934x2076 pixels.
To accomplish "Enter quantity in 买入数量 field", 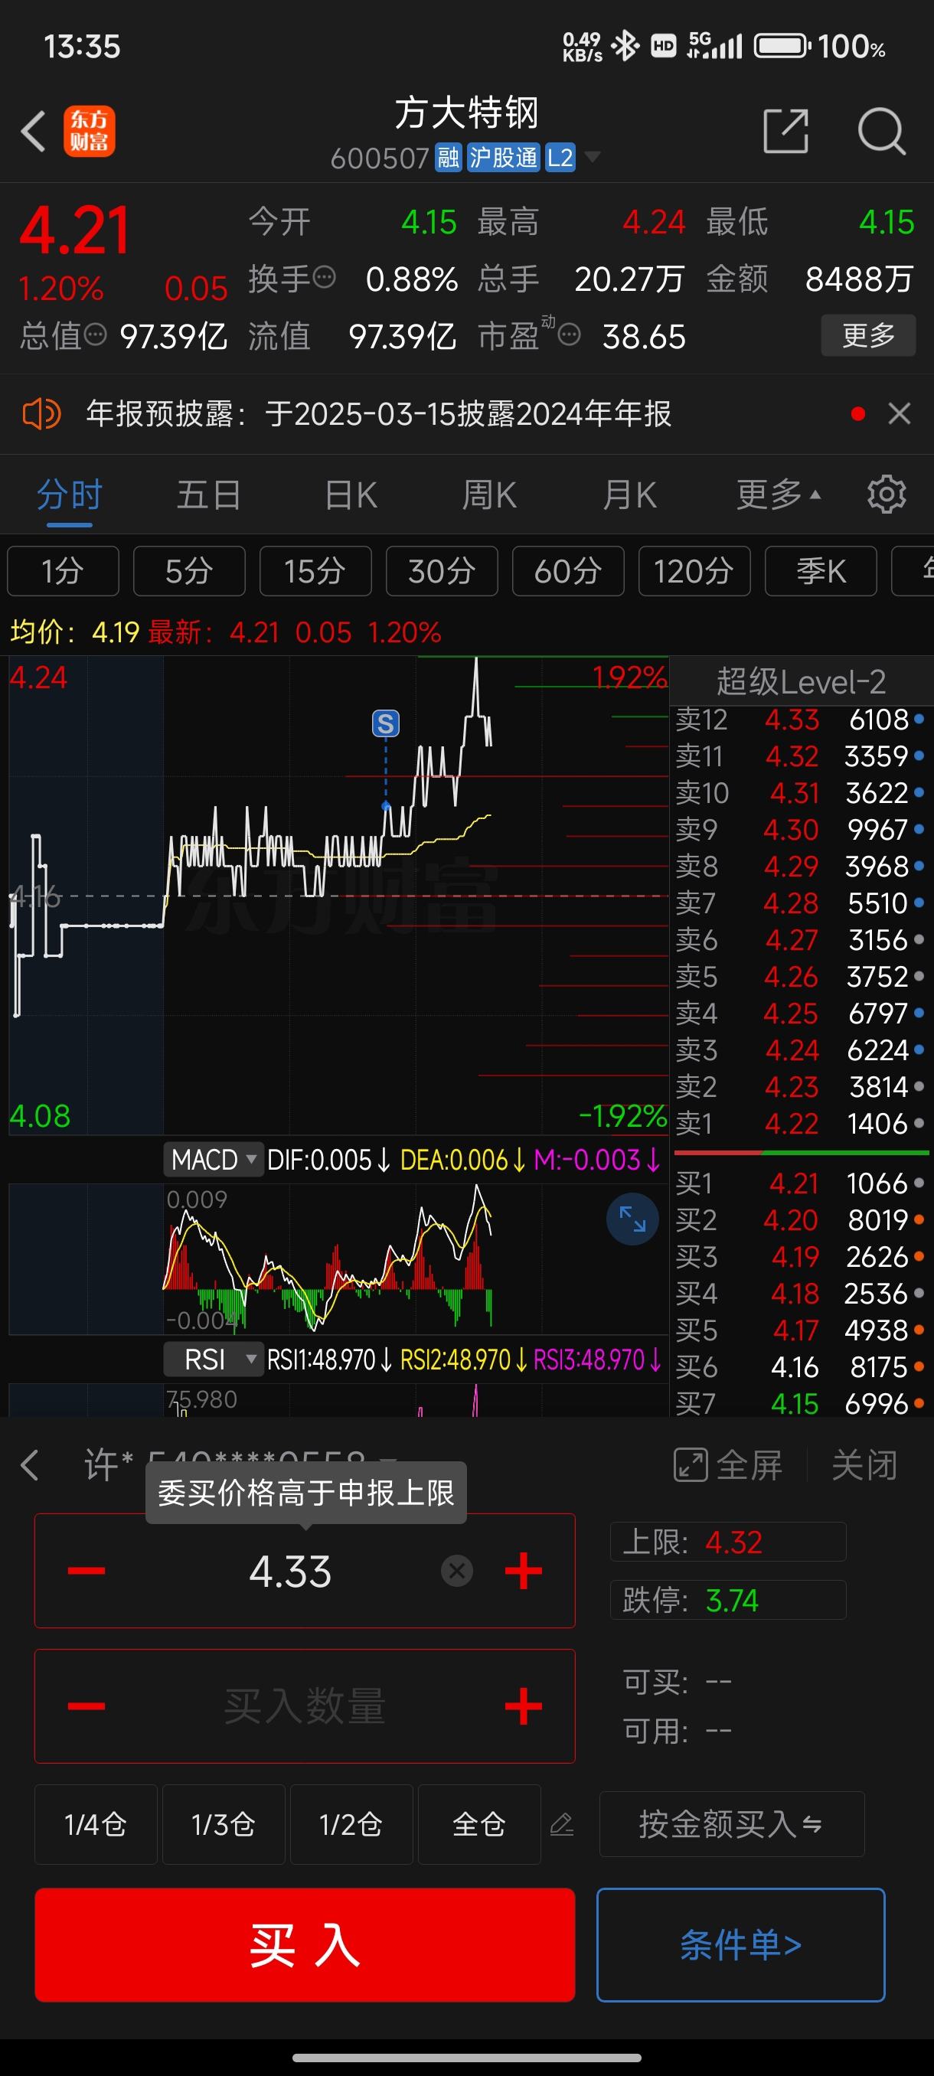I will (305, 1706).
